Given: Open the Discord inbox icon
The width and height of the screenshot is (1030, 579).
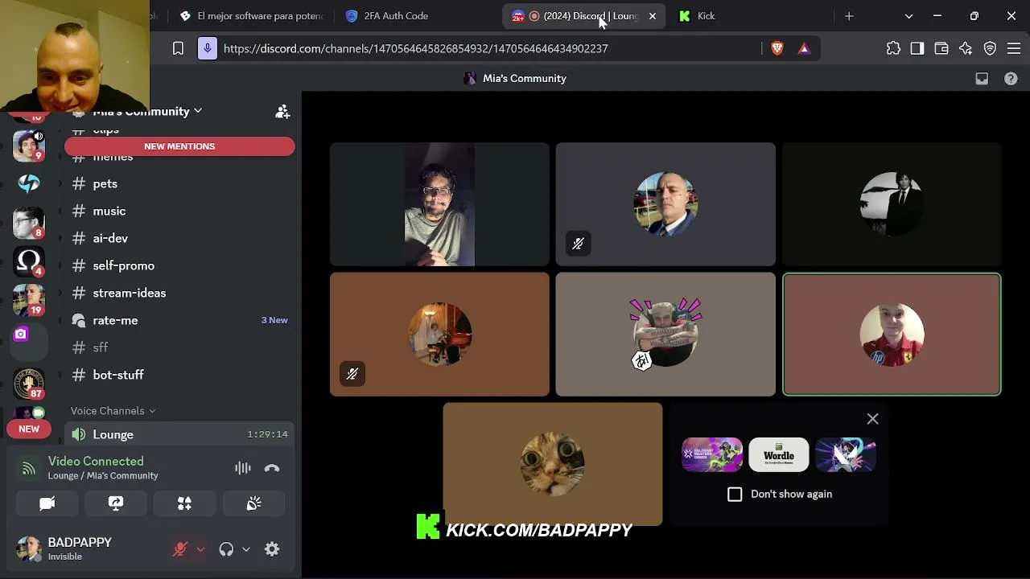Looking at the screenshot, I should 982,79.
